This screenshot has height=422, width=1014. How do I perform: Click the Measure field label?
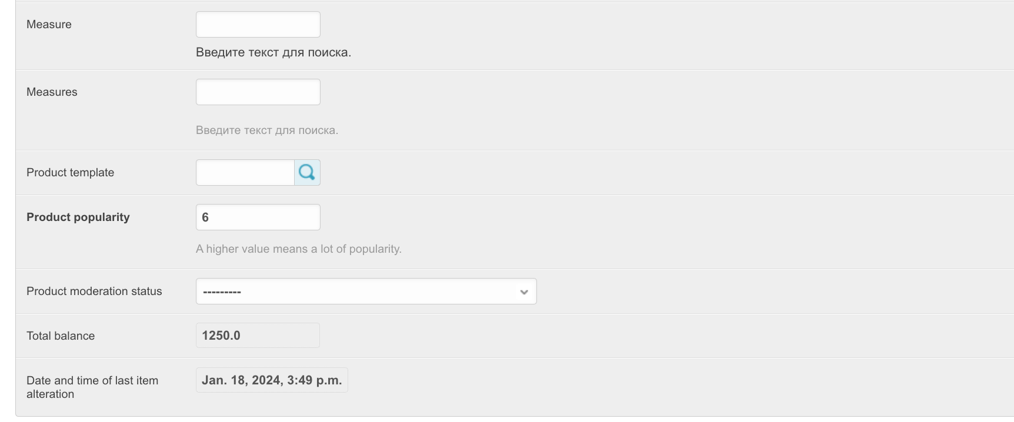point(49,25)
